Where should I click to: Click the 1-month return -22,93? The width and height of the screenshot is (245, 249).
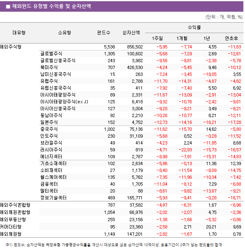[185, 150]
